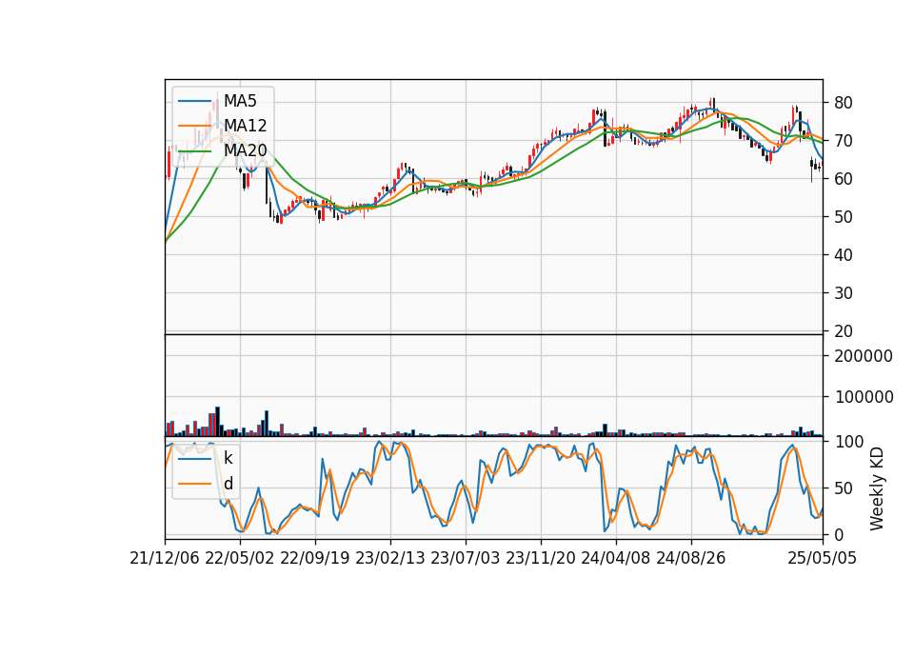Click the 20 price axis tick
The image size is (914, 657).
tap(844, 331)
